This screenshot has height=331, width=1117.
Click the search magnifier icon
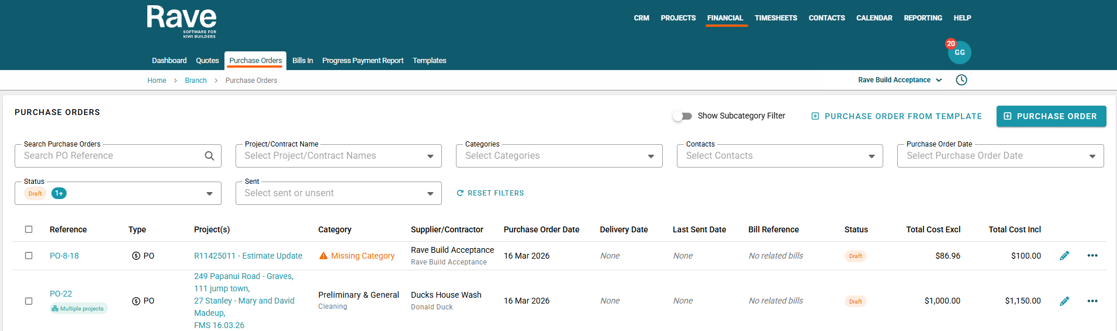[209, 156]
